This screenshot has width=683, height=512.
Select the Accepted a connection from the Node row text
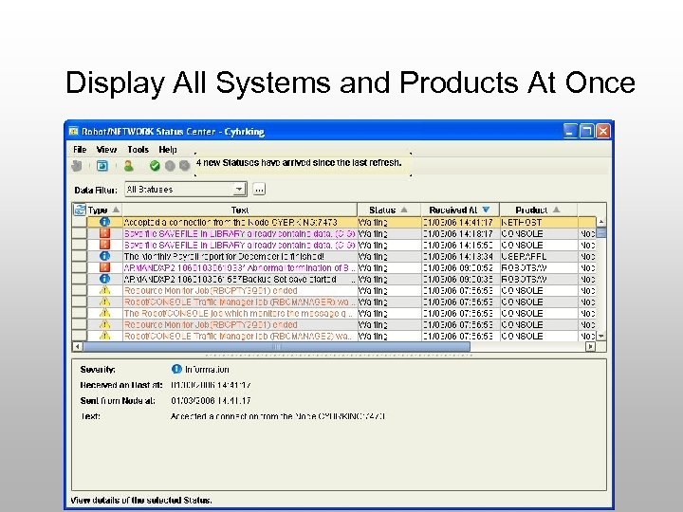click(231, 222)
